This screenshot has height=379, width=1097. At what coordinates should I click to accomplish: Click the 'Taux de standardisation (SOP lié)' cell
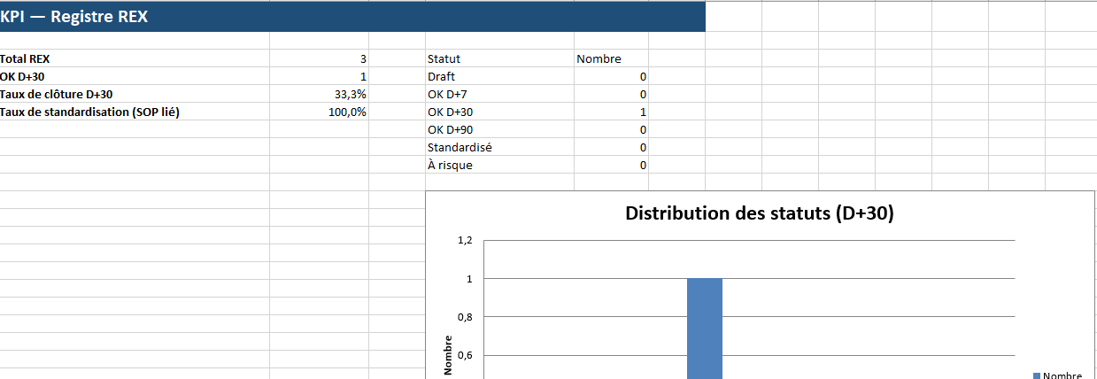(89, 112)
